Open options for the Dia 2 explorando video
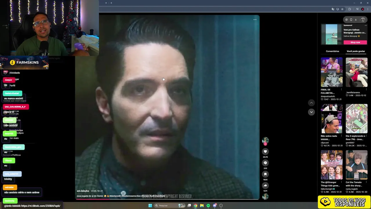This screenshot has width=371, height=209. coord(366,136)
